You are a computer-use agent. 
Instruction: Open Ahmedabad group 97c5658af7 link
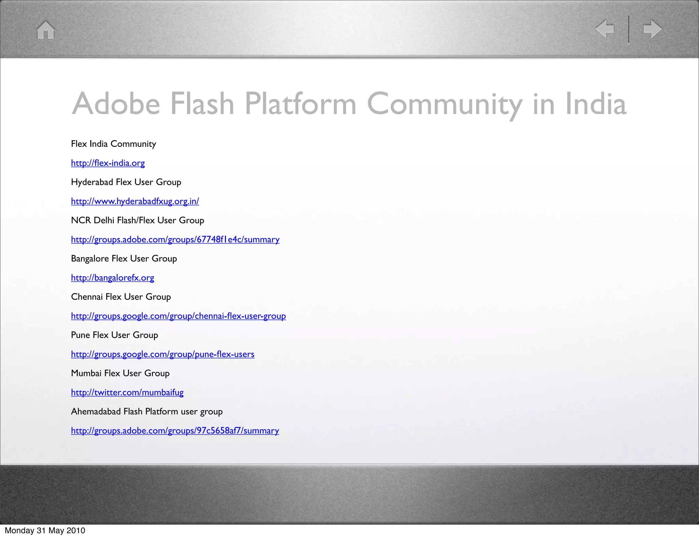tap(175, 431)
